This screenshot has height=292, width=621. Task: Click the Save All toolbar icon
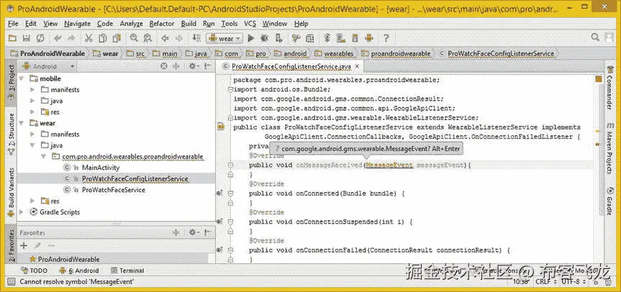click(27, 38)
